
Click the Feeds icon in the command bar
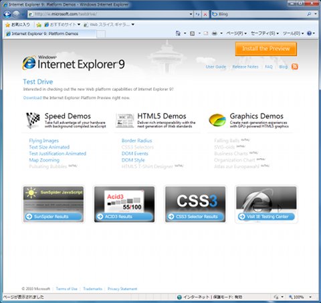click(x=192, y=33)
